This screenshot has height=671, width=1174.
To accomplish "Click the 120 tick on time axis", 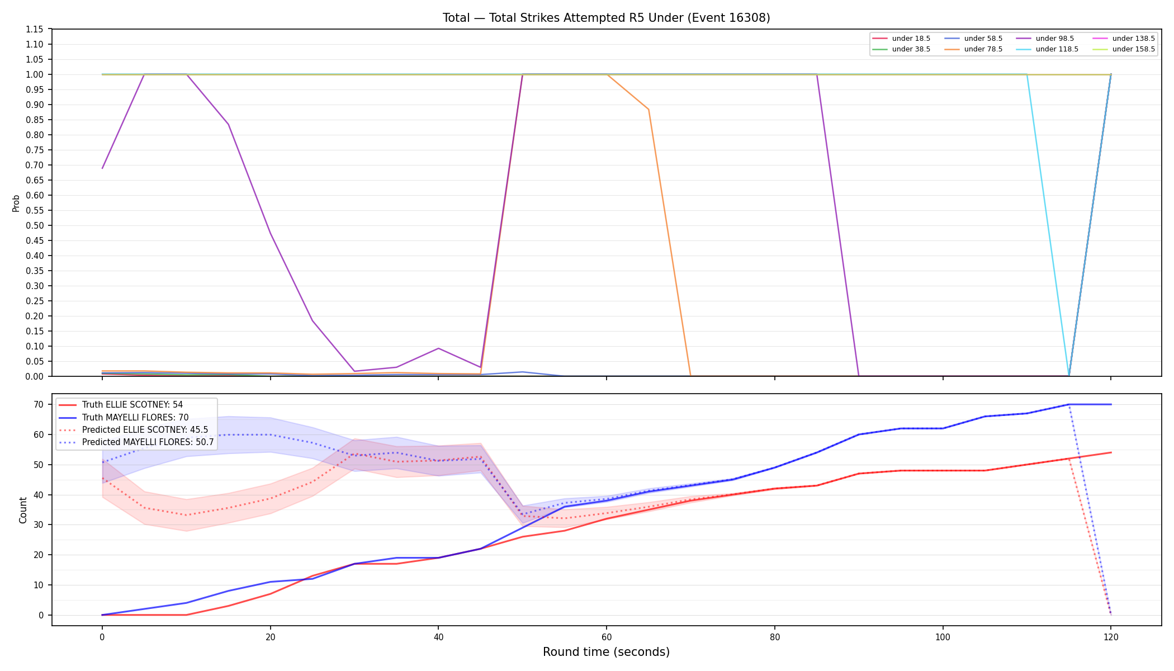I will coord(1111,637).
